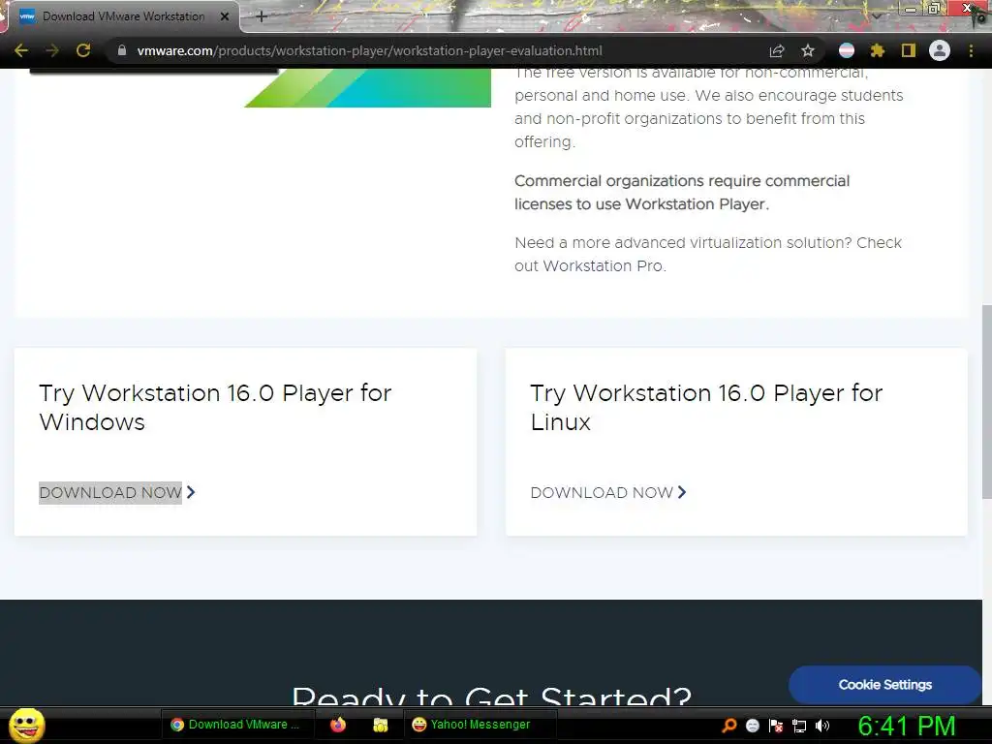Open a new browser tab

coord(262,17)
